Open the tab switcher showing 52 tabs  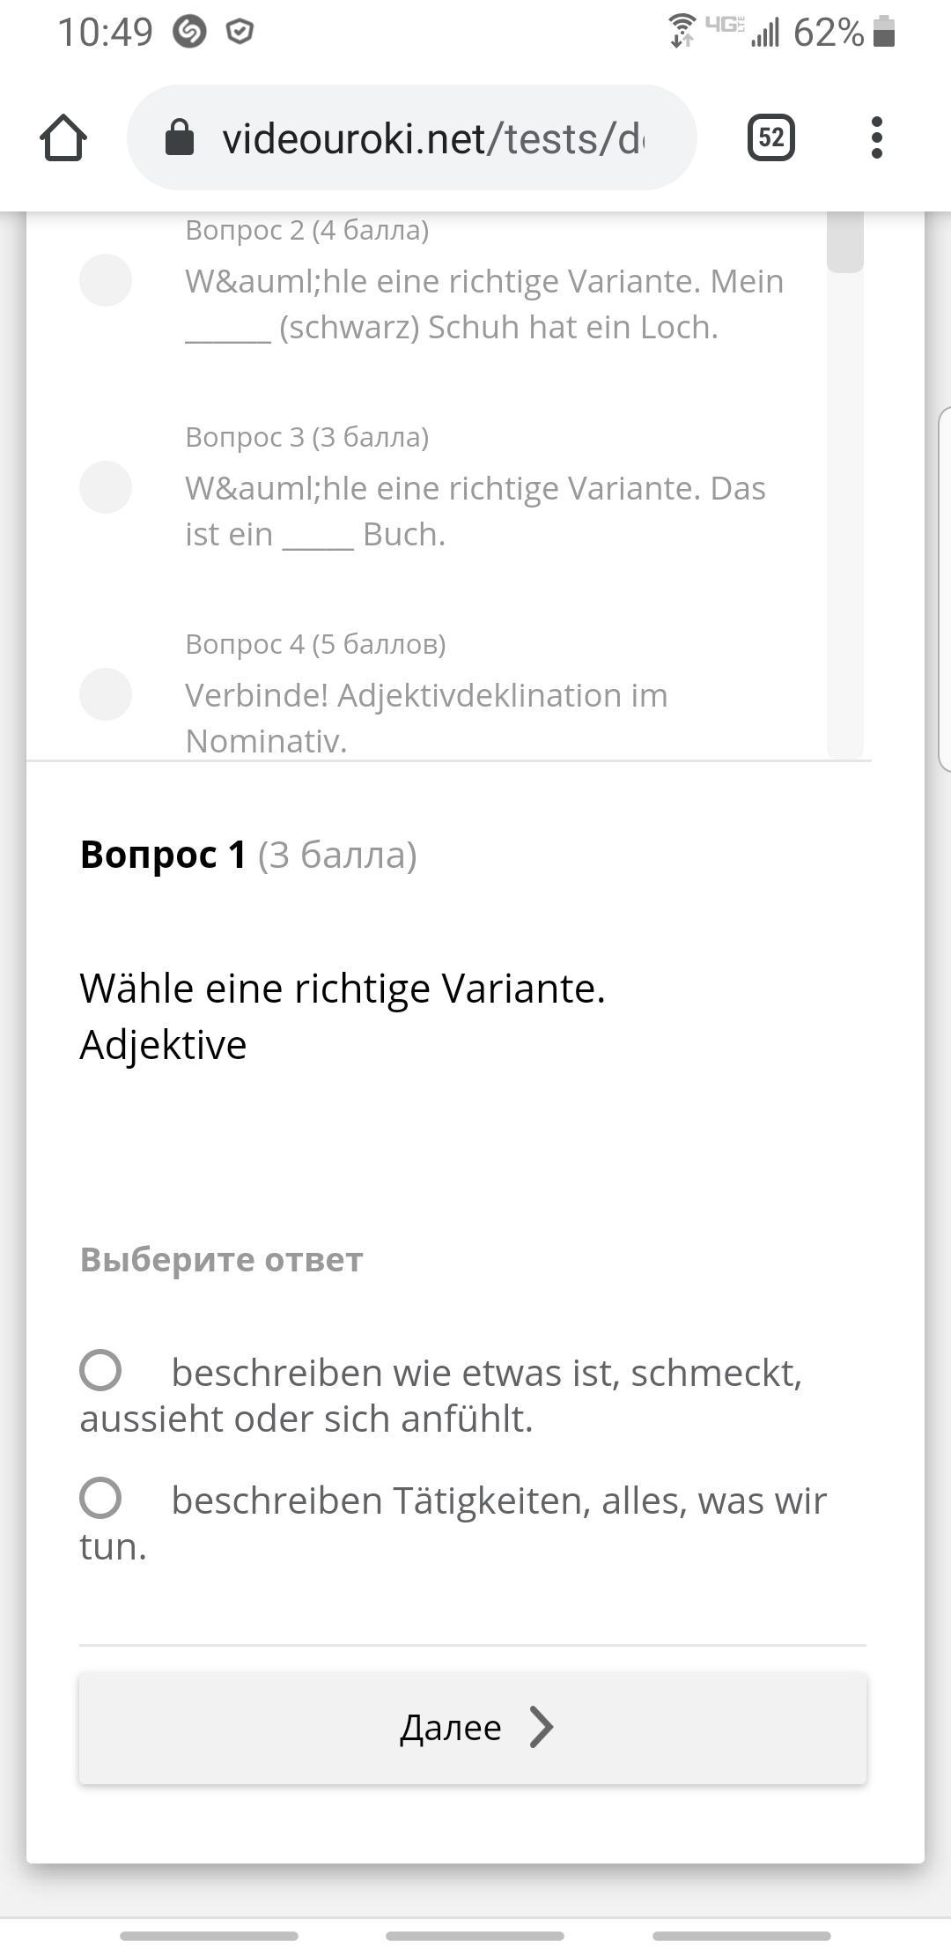770,138
